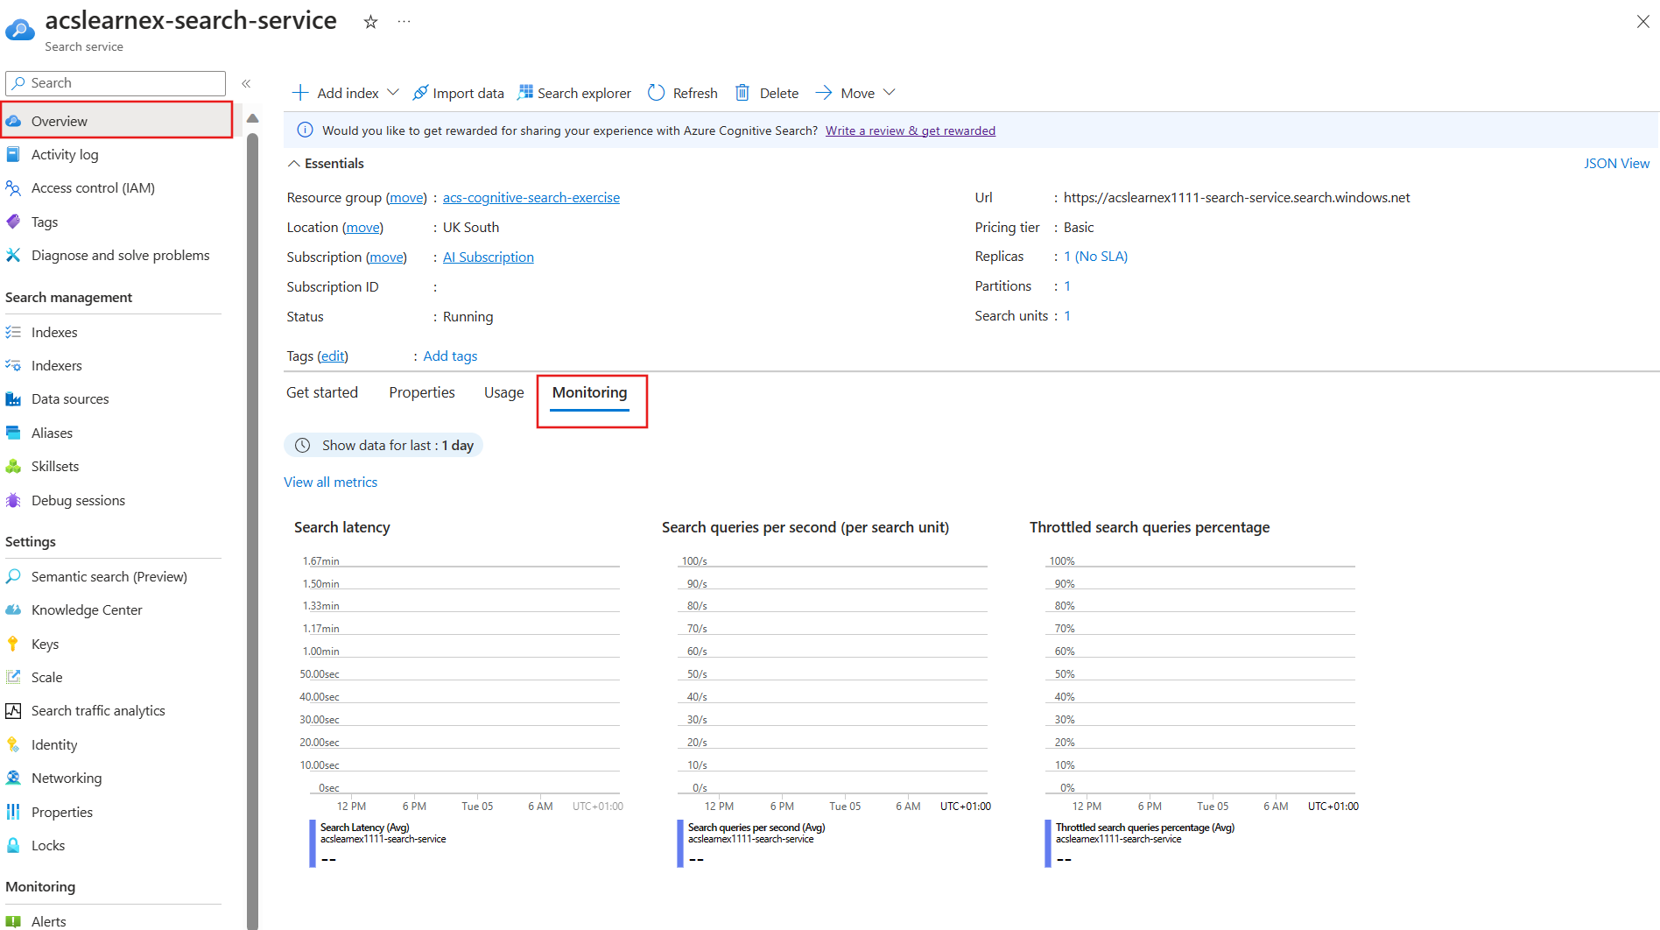
Task: Expand the Add index dropdown arrow
Action: pos(393,92)
